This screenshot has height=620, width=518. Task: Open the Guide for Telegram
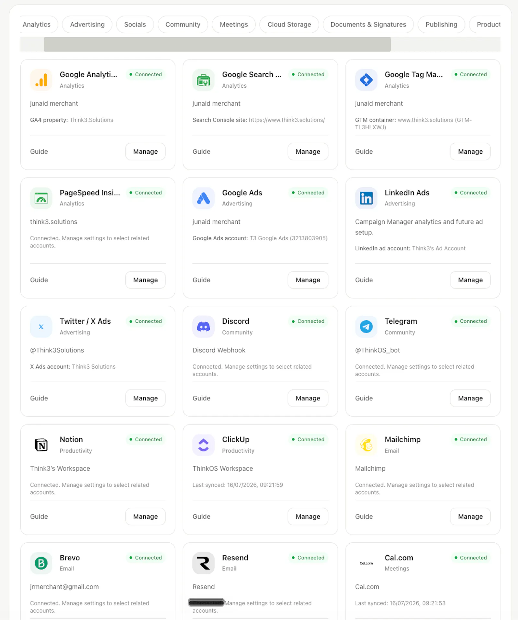pos(364,398)
